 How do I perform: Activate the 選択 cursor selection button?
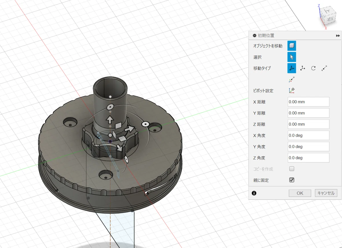pos(292,57)
